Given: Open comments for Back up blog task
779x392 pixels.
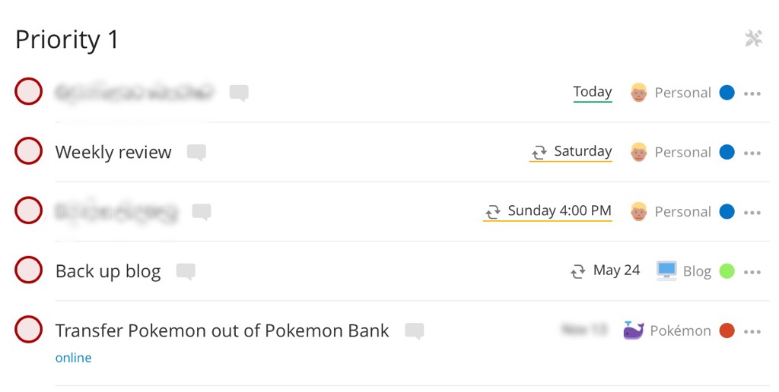Looking at the screenshot, I should click(x=186, y=271).
